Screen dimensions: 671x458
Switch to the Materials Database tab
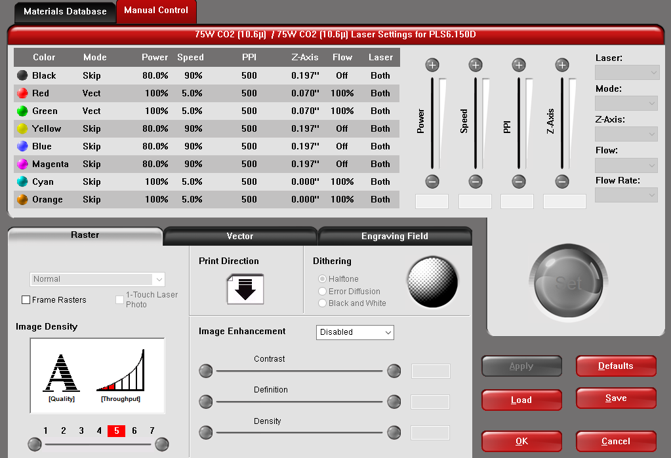[x=65, y=11]
